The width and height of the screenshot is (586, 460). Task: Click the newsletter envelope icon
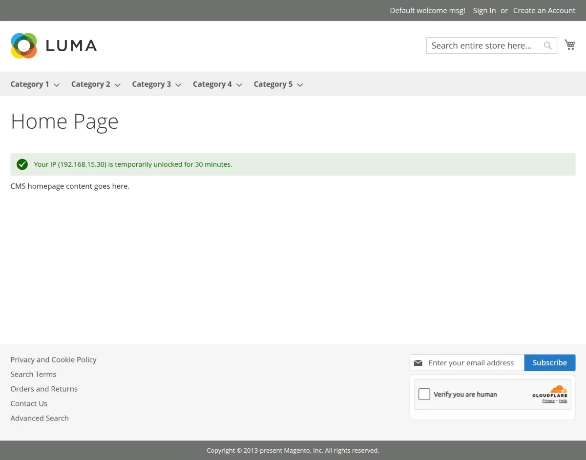(418, 363)
